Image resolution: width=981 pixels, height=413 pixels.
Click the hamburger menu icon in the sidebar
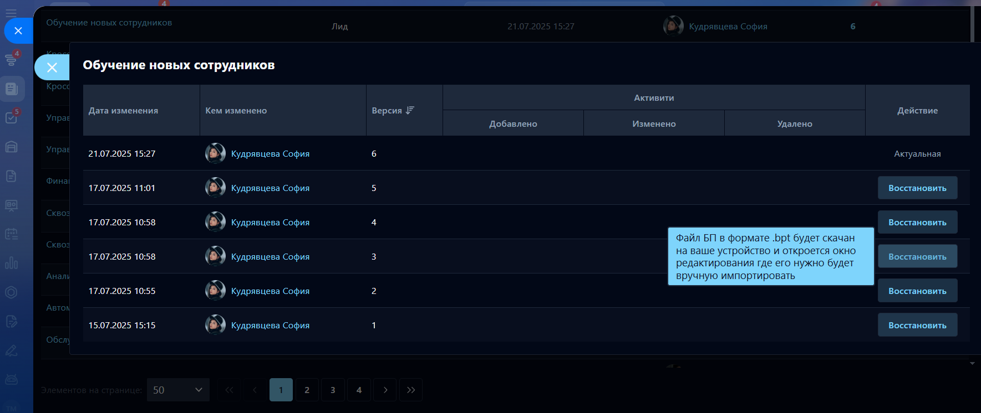[11, 12]
